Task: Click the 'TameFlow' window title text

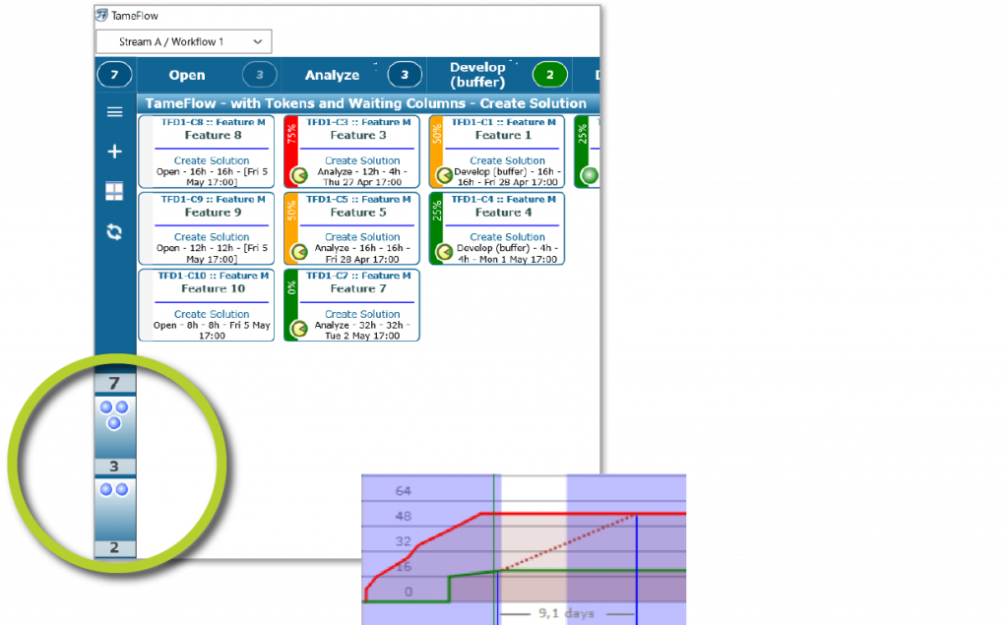Action: click(x=134, y=16)
